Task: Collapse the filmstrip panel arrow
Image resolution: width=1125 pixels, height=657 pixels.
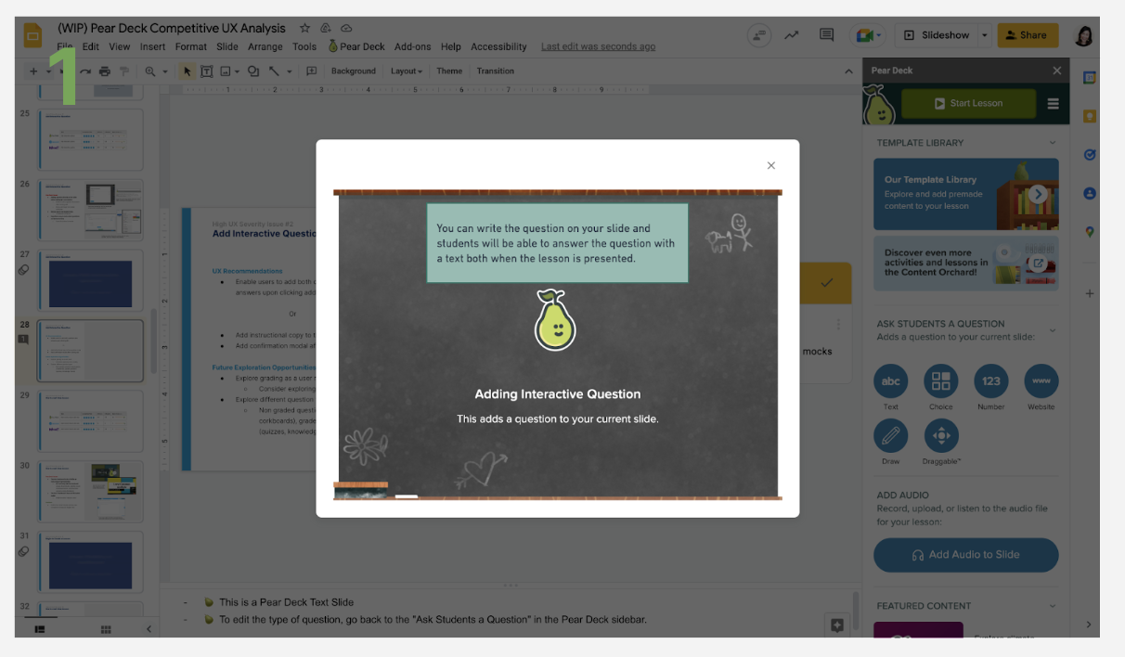Action: click(149, 629)
